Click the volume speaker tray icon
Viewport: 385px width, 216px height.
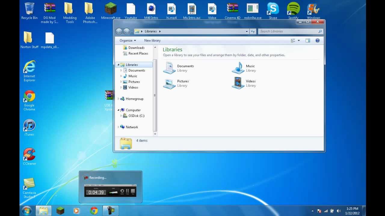339,211
